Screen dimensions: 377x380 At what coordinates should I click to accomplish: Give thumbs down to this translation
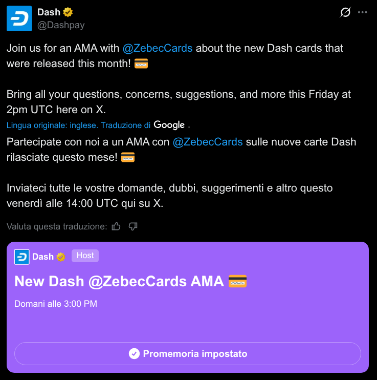coord(133,226)
